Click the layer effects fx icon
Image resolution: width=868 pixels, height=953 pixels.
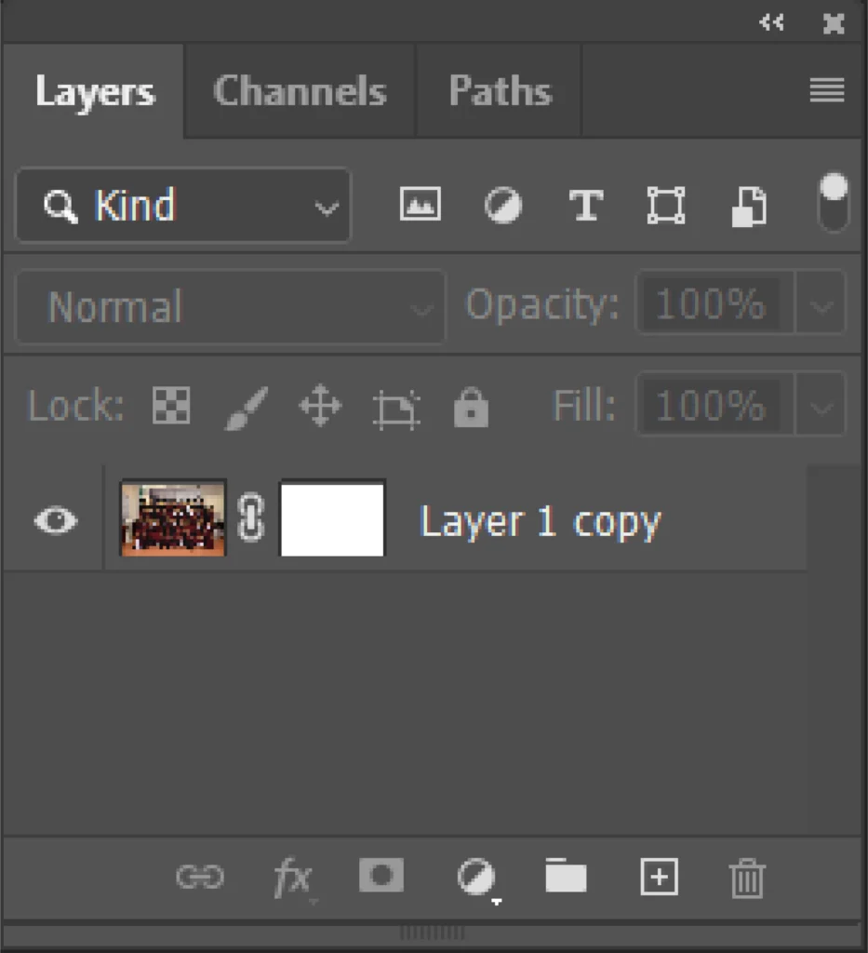(292, 876)
